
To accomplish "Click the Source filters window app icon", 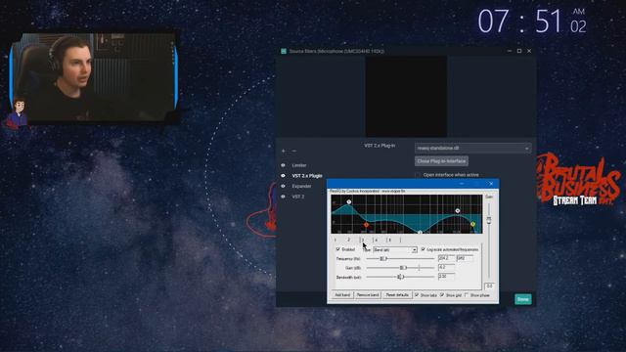I will click(284, 52).
